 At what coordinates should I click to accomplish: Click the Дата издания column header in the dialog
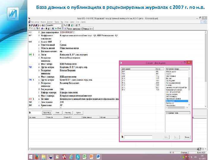138,69
